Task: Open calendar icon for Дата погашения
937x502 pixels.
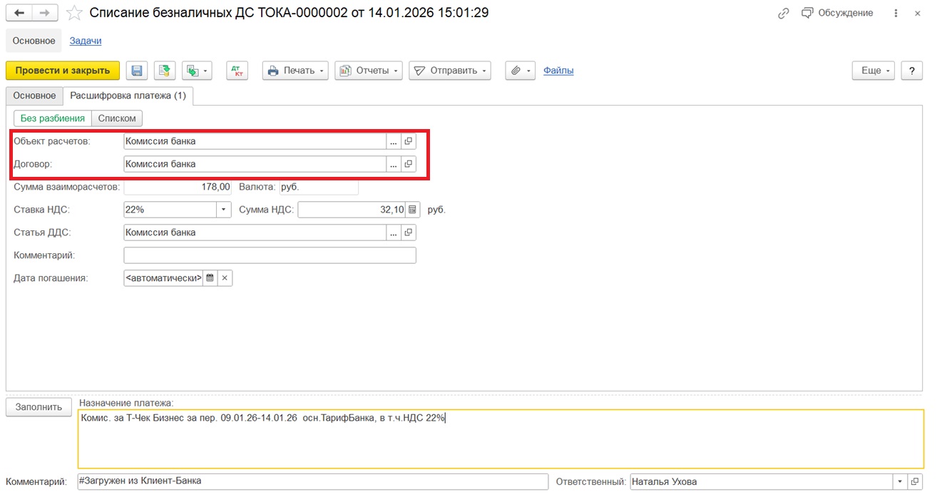Action: point(210,278)
